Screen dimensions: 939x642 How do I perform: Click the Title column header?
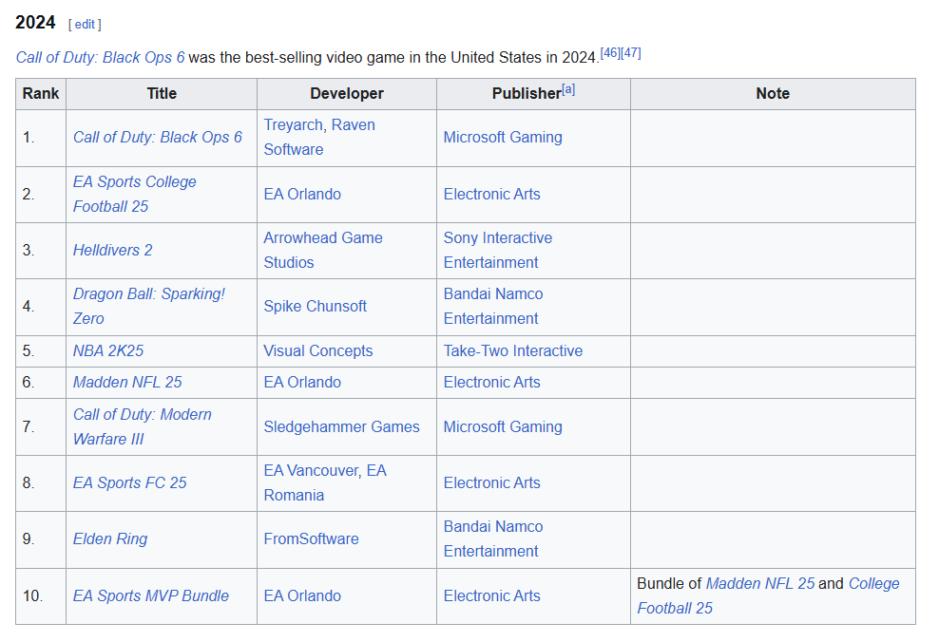[x=162, y=94]
